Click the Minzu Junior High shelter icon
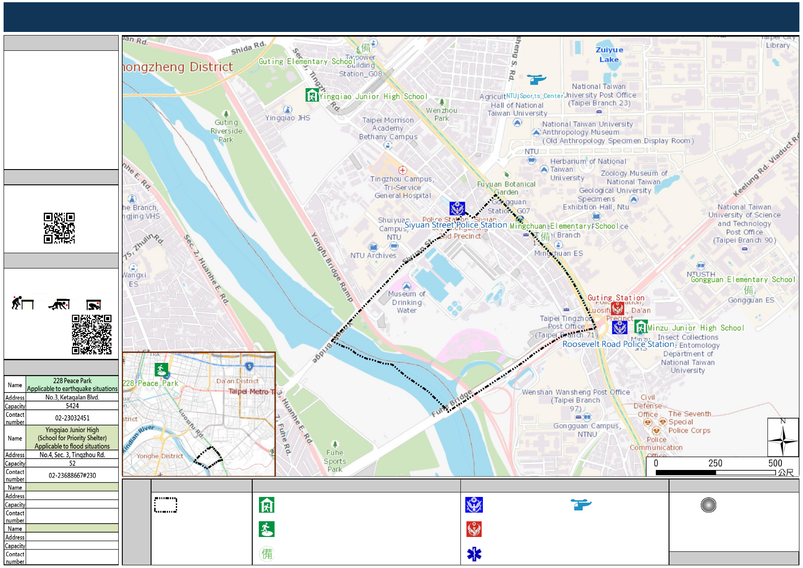The image size is (803, 568). coord(641,326)
